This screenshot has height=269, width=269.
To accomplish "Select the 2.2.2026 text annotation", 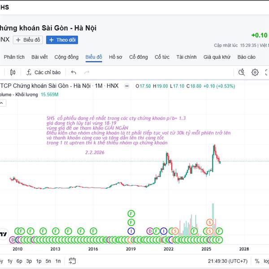I will tap(95, 152).
